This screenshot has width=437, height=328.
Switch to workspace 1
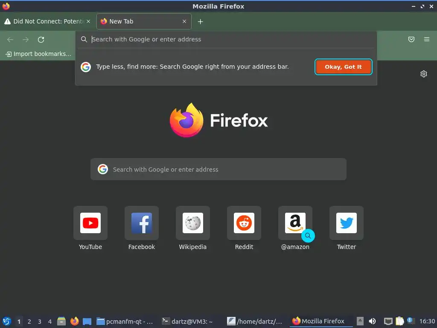(19, 322)
